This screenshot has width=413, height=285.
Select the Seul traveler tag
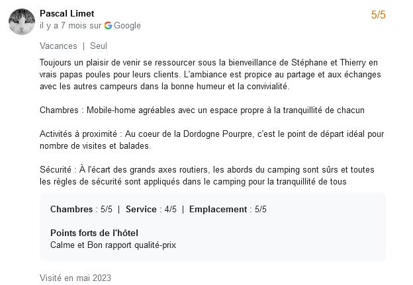(x=99, y=46)
